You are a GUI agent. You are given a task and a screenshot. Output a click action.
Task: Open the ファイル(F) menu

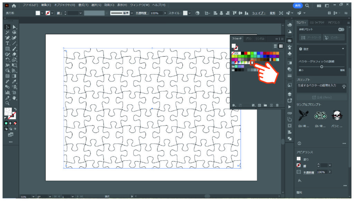(x=30, y=5)
